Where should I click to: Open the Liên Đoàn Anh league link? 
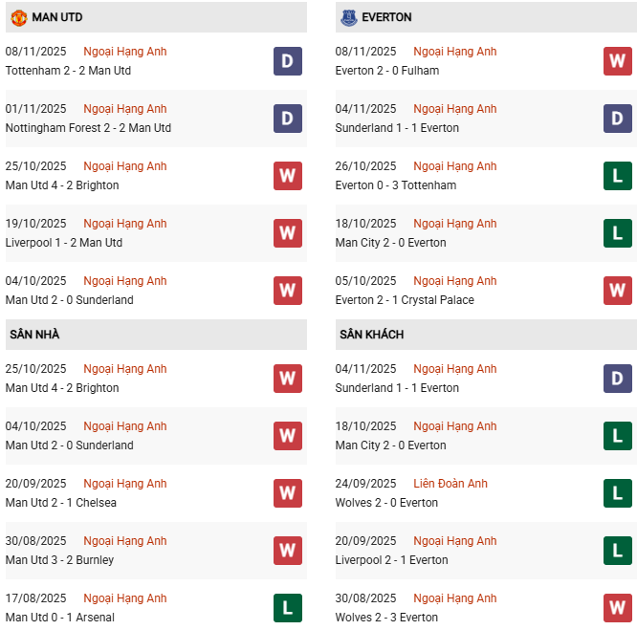click(x=450, y=484)
